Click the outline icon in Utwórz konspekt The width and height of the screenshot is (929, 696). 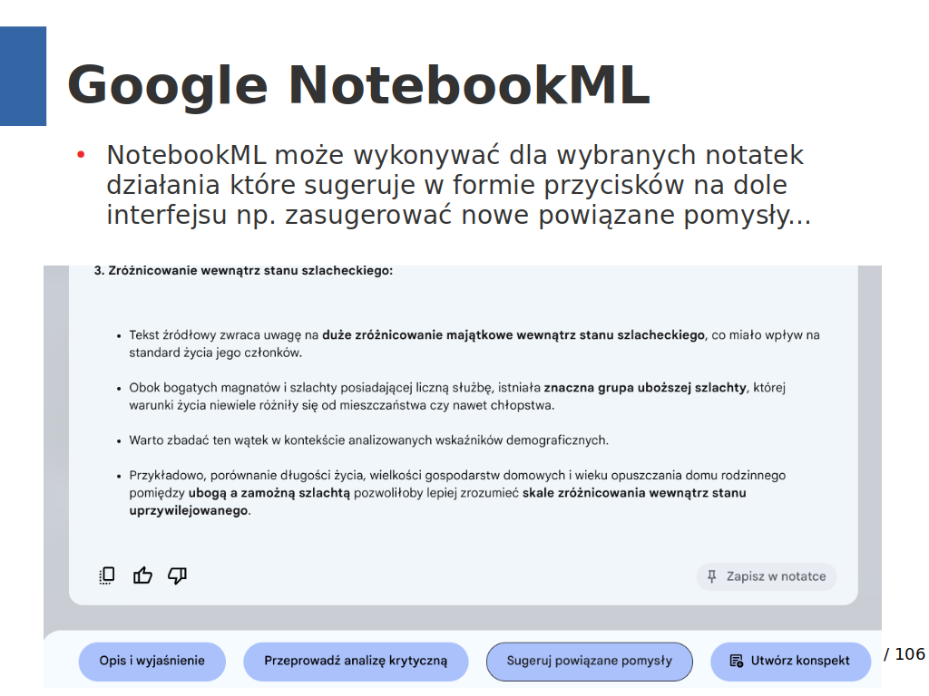[x=737, y=662]
